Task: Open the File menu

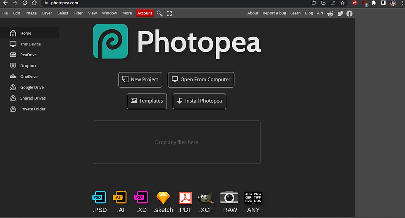Action: tap(5, 13)
